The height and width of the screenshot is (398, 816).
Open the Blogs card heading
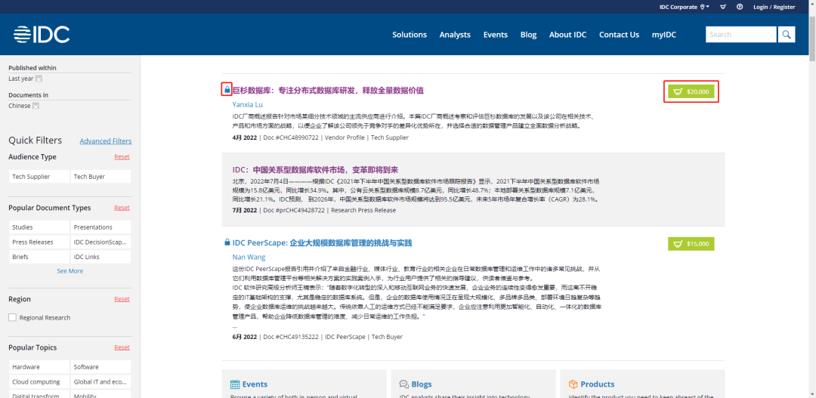422,384
